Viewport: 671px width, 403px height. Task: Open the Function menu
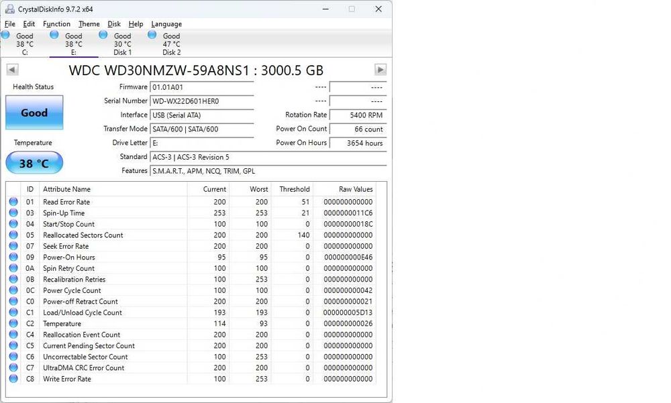56,24
